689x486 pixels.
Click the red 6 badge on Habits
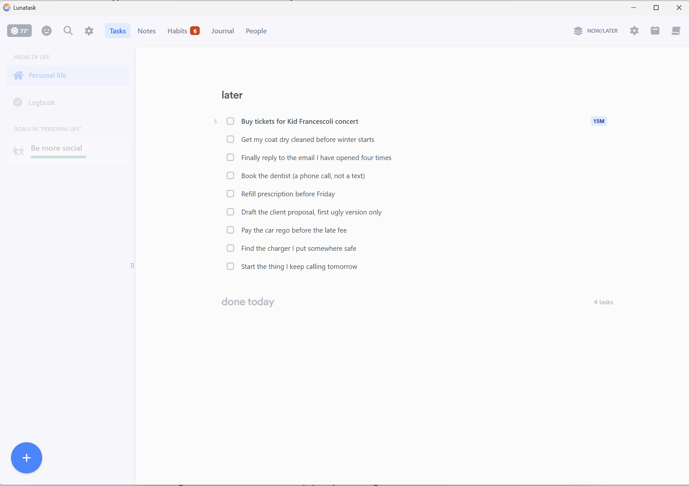[x=195, y=31]
